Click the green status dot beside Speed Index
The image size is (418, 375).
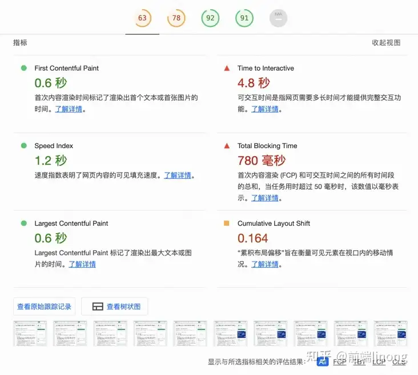click(x=24, y=145)
